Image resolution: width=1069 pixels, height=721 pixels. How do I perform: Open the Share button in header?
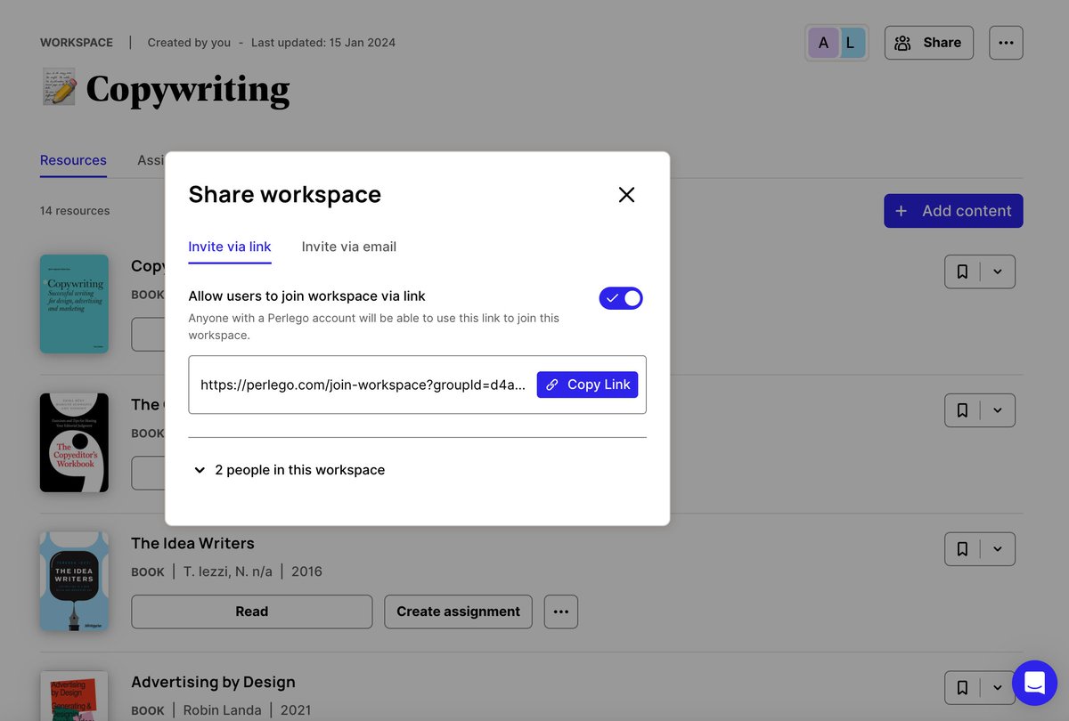(929, 43)
